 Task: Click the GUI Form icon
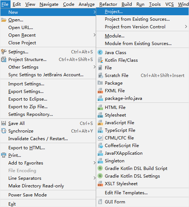click(x=100, y=202)
